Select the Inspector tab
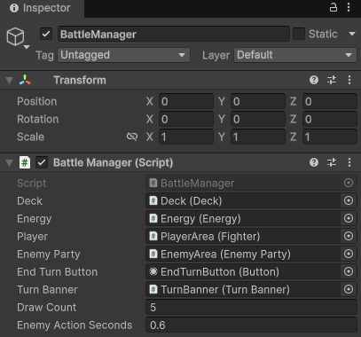 click(42, 8)
